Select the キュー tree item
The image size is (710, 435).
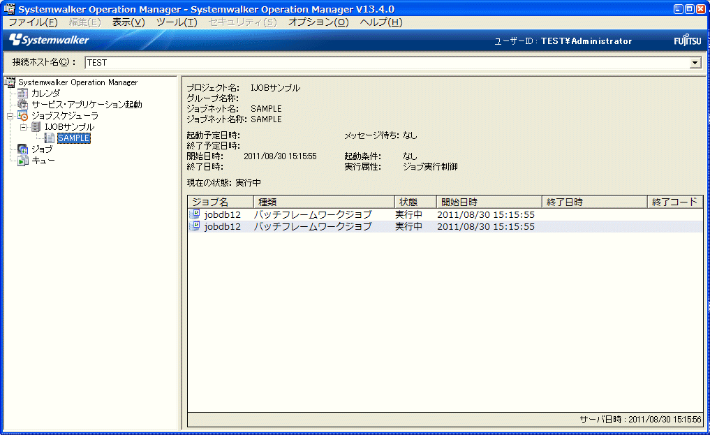[x=43, y=160]
